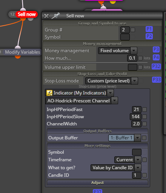
Task: Click the ChannelWidth field showing 2.0
Action: tap(136, 124)
